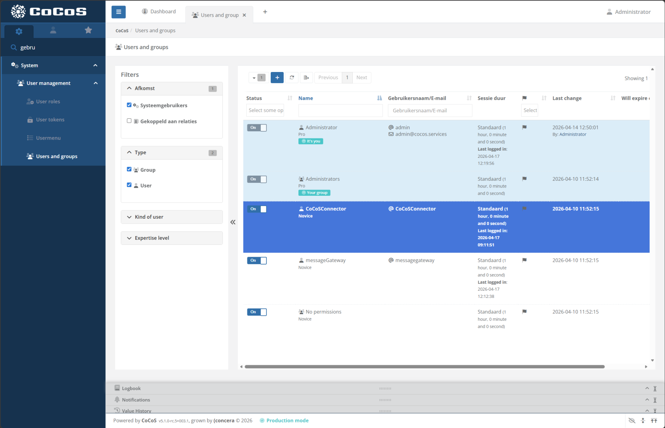Collapse the Afkomst filter section

(172, 89)
